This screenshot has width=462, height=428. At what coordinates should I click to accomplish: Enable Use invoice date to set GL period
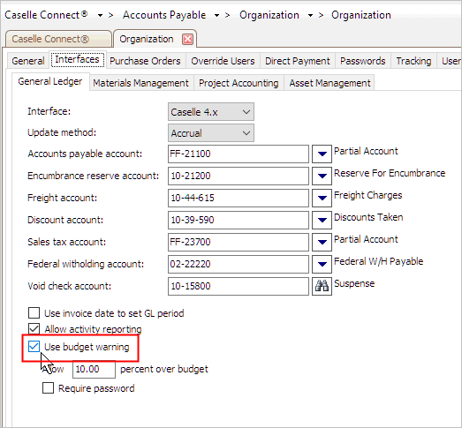[x=34, y=313]
